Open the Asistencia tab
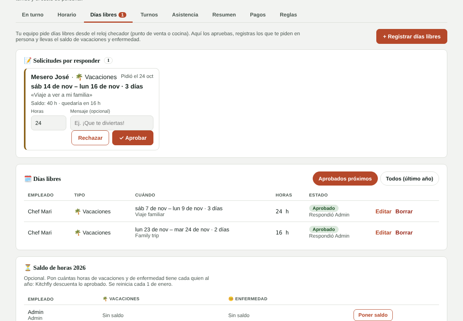 click(x=185, y=15)
